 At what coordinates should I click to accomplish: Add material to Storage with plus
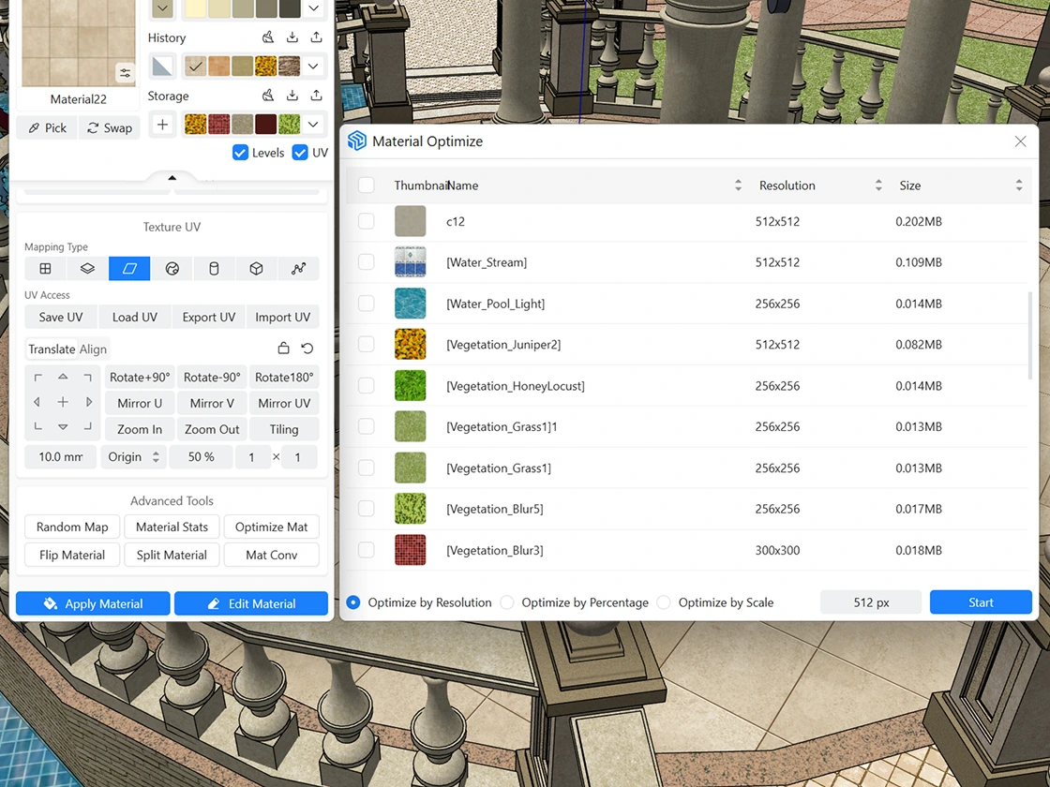tap(163, 125)
